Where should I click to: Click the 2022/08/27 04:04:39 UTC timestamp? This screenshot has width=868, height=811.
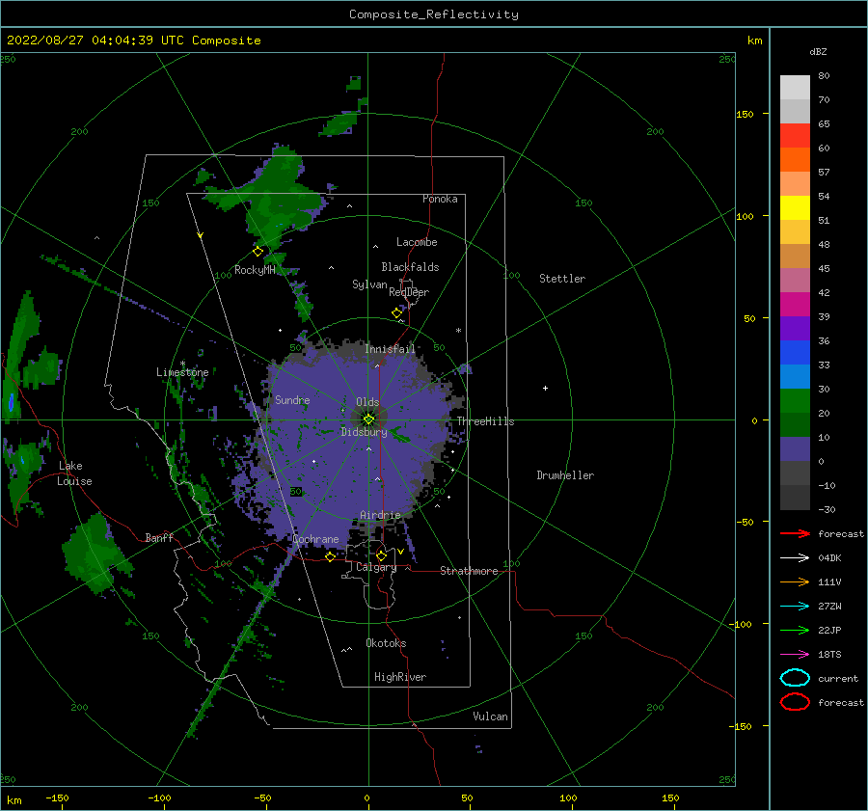tap(95, 41)
